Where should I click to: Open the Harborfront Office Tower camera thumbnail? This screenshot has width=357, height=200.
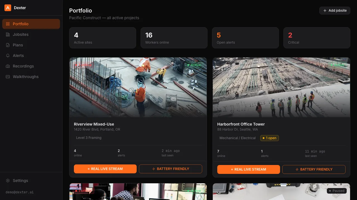[x=281, y=87]
